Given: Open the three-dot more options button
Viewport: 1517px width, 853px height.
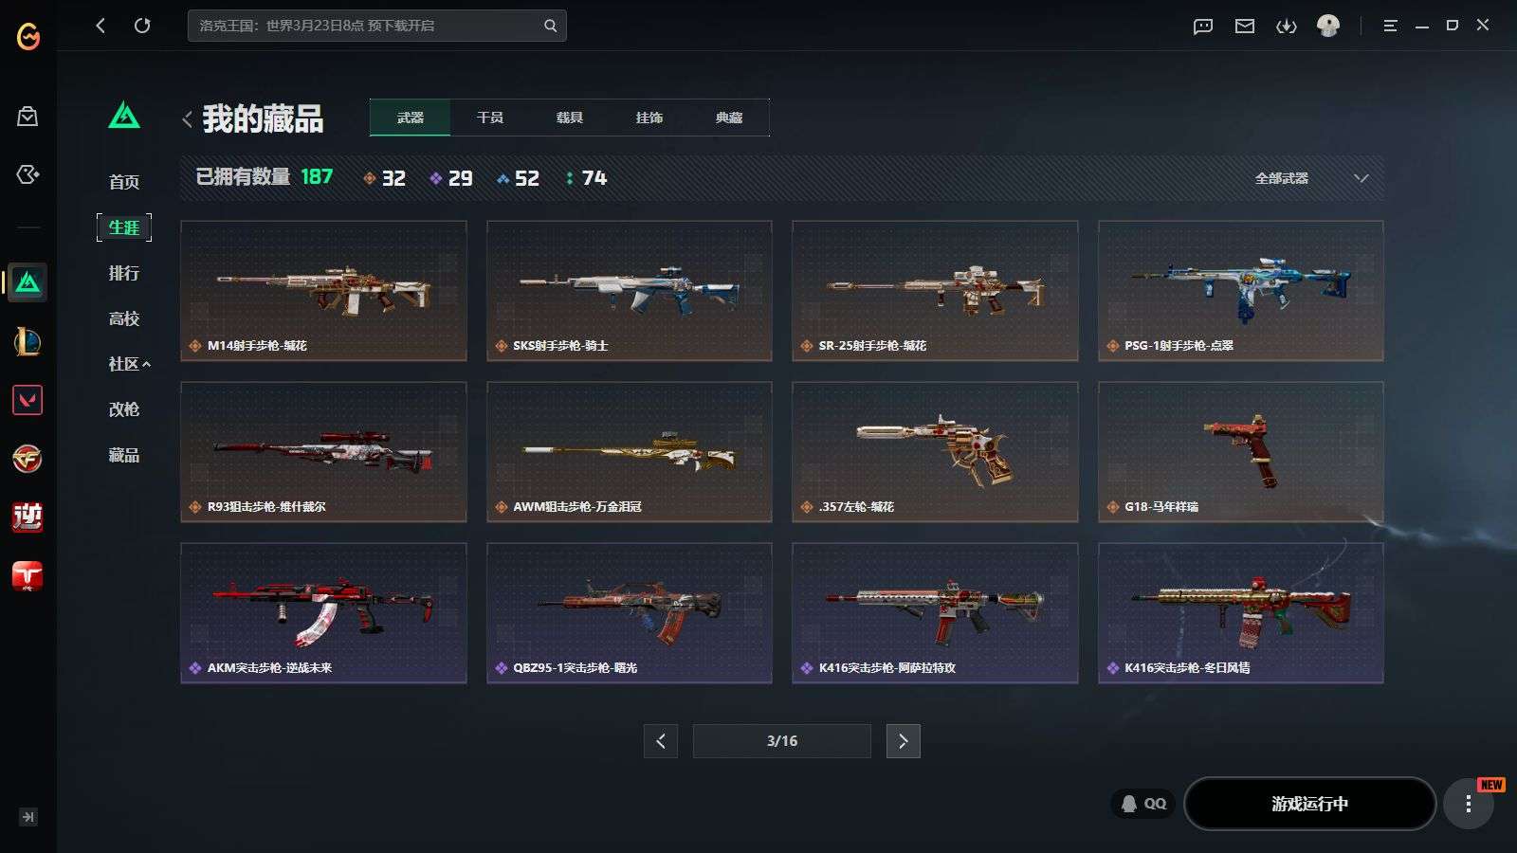Looking at the screenshot, I should point(1468,804).
